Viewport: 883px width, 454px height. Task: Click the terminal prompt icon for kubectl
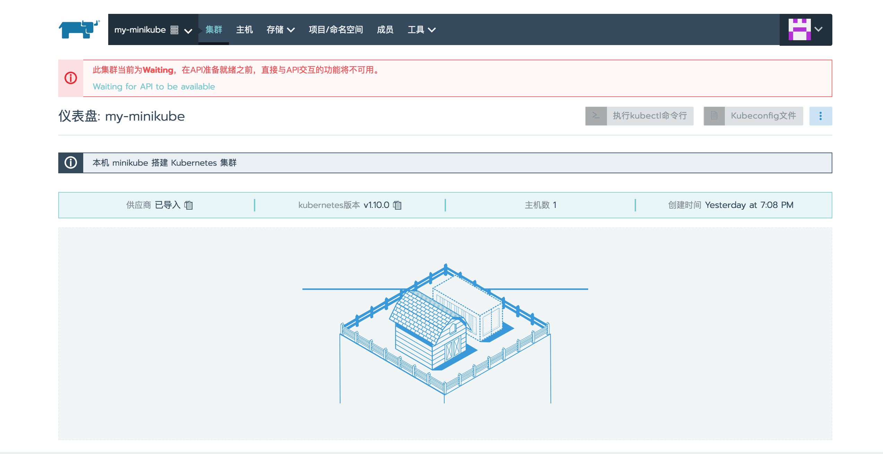point(596,116)
